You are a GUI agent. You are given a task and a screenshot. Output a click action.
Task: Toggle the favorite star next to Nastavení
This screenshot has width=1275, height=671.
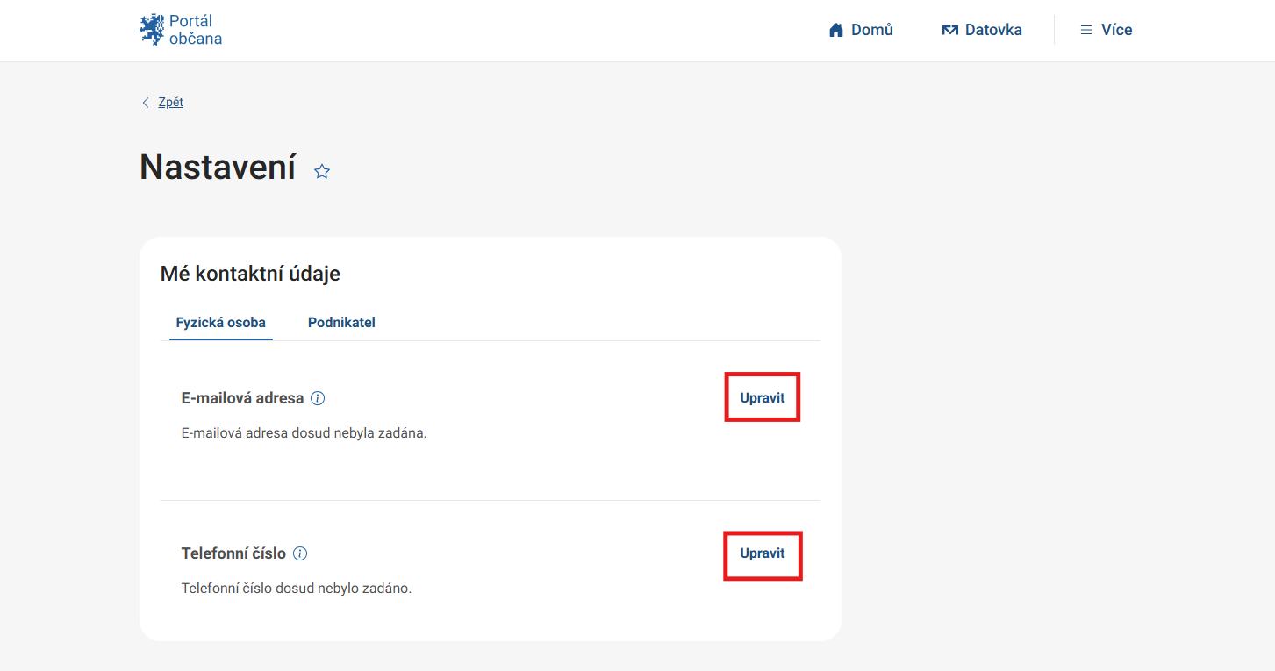(x=322, y=172)
